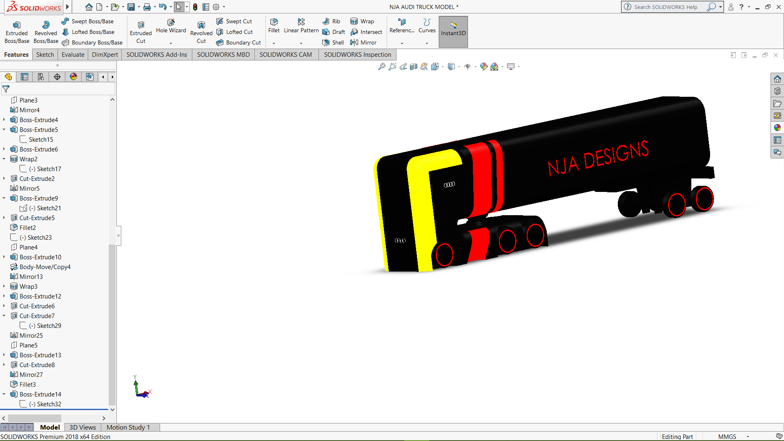Open the View Orientation cube icon

pyautogui.click(x=435, y=67)
